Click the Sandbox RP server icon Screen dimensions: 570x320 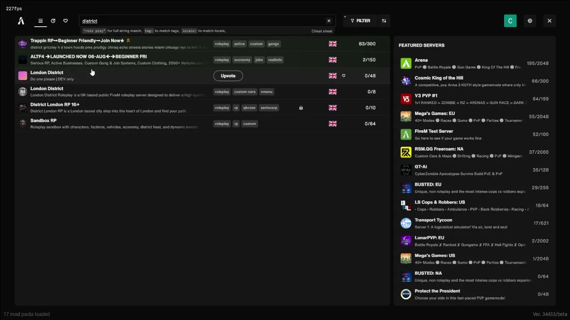pos(23,124)
